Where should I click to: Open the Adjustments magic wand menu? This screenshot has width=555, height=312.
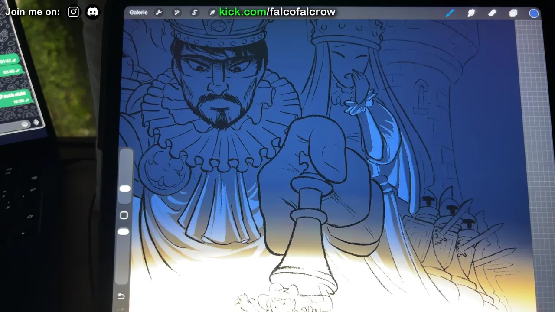(177, 13)
